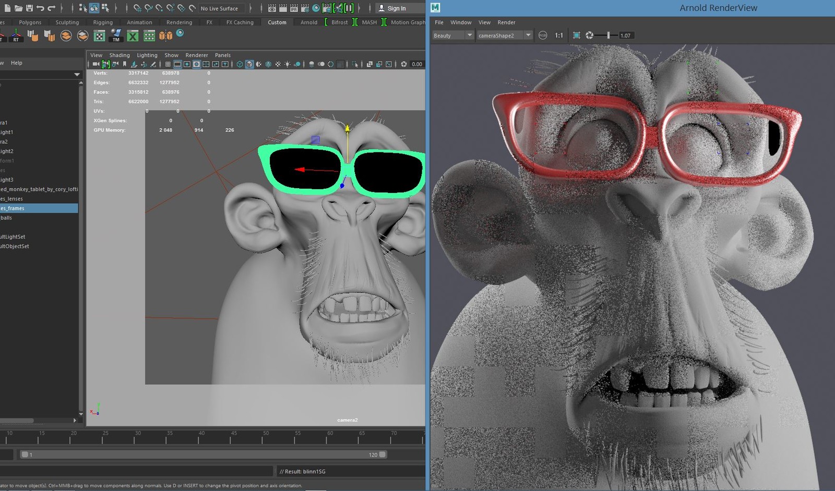
Task: Enable Wireframe display cube icon
Action: pyautogui.click(x=240, y=64)
